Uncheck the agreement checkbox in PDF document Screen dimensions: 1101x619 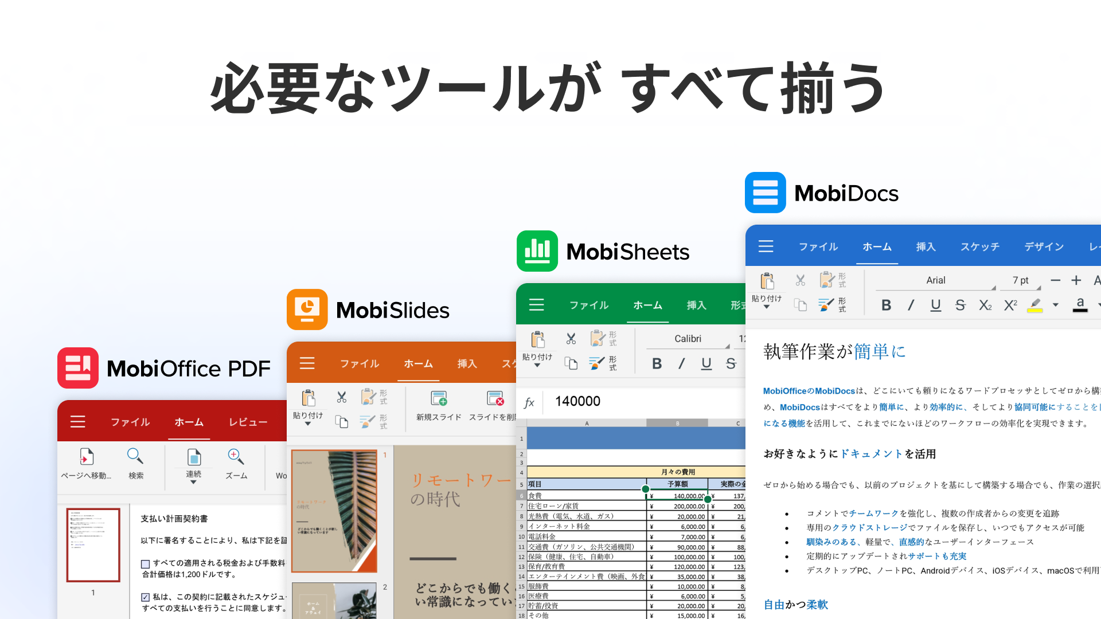pyautogui.click(x=146, y=597)
